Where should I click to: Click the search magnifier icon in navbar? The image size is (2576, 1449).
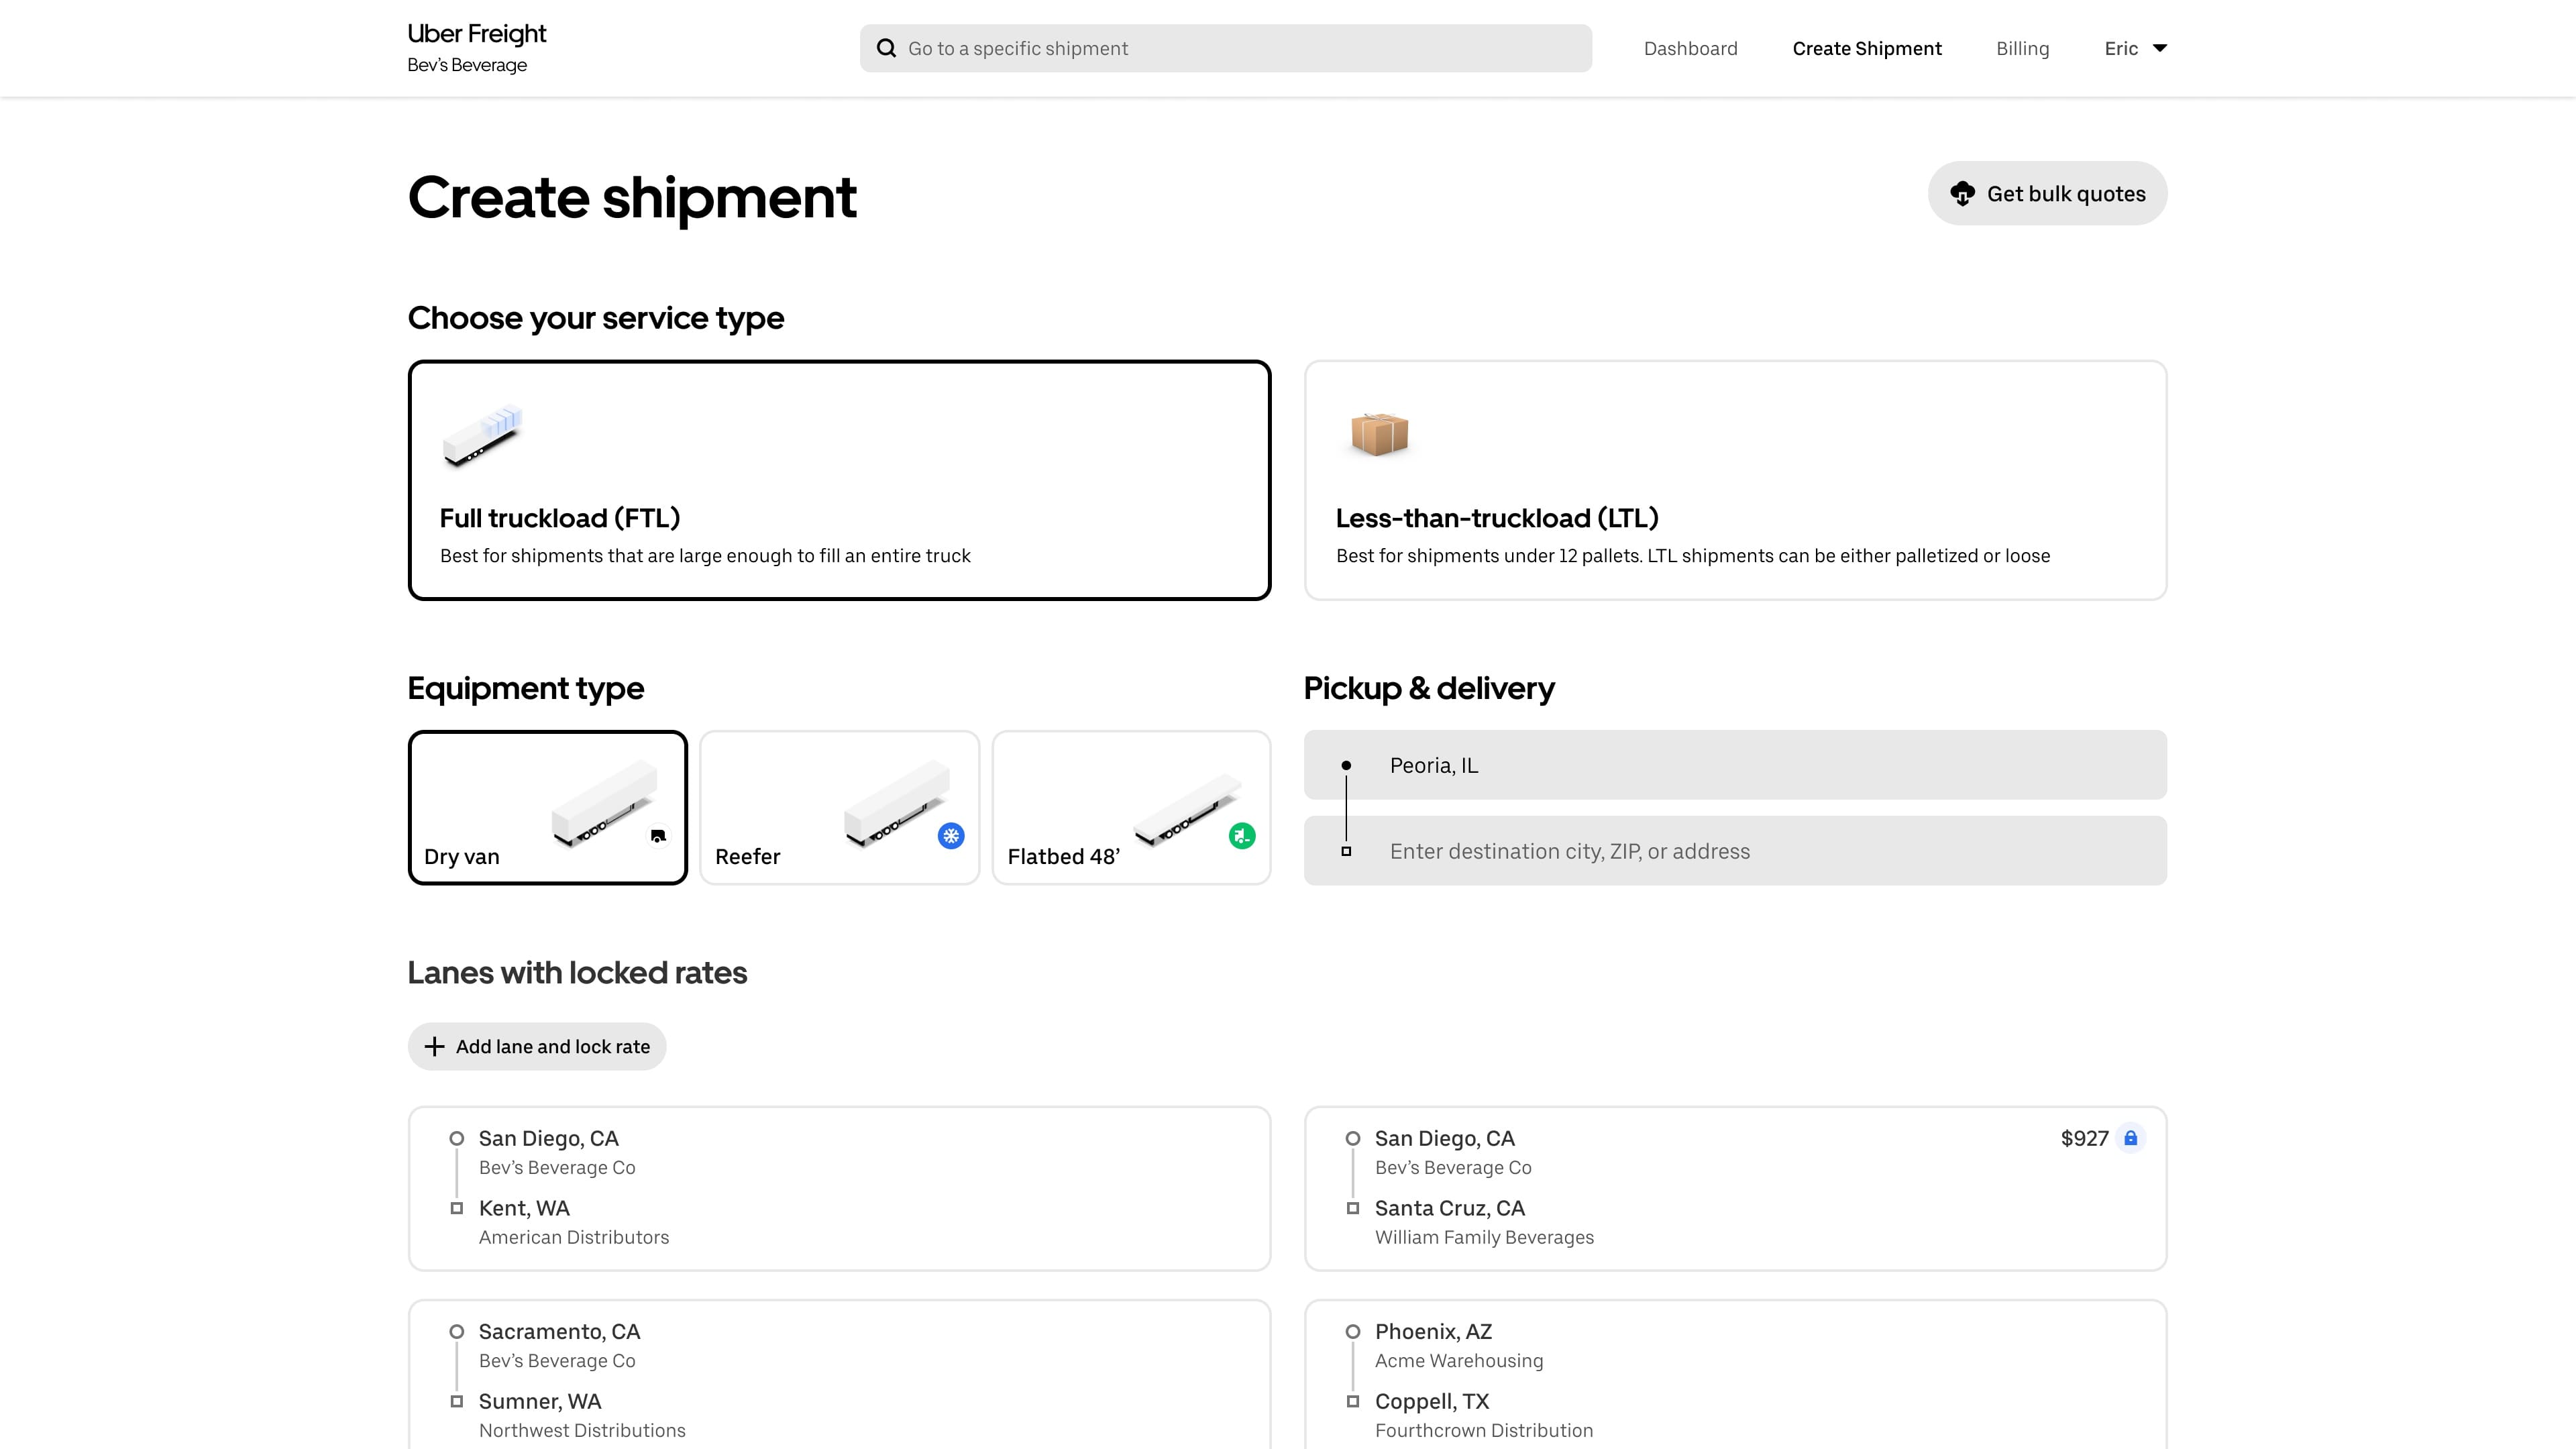pyautogui.click(x=886, y=48)
